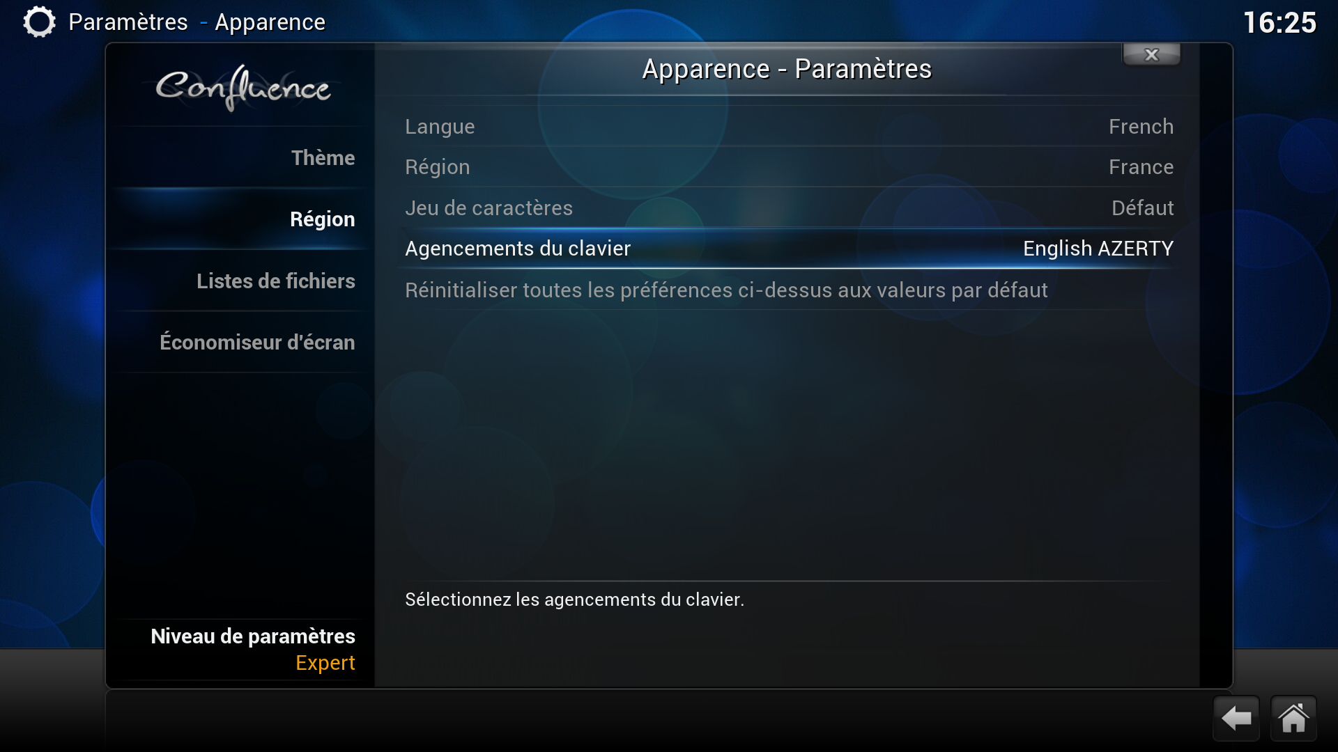Click the clock showing 16:25

1279,22
